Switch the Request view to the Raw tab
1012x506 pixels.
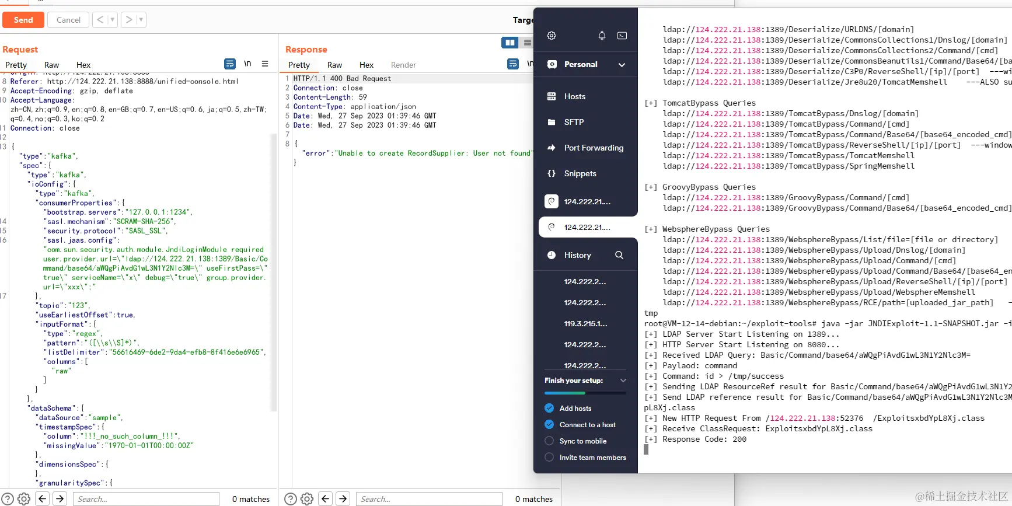[51, 65]
